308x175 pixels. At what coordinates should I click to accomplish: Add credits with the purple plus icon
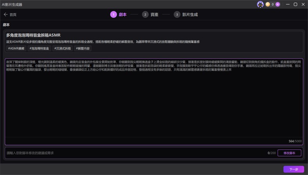[x=278, y=4]
